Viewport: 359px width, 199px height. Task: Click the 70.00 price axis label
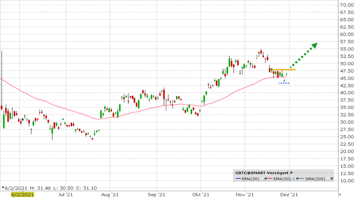point(347,5)
